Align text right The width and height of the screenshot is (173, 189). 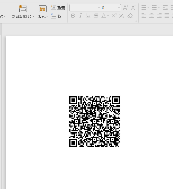(x=159, y=16)
